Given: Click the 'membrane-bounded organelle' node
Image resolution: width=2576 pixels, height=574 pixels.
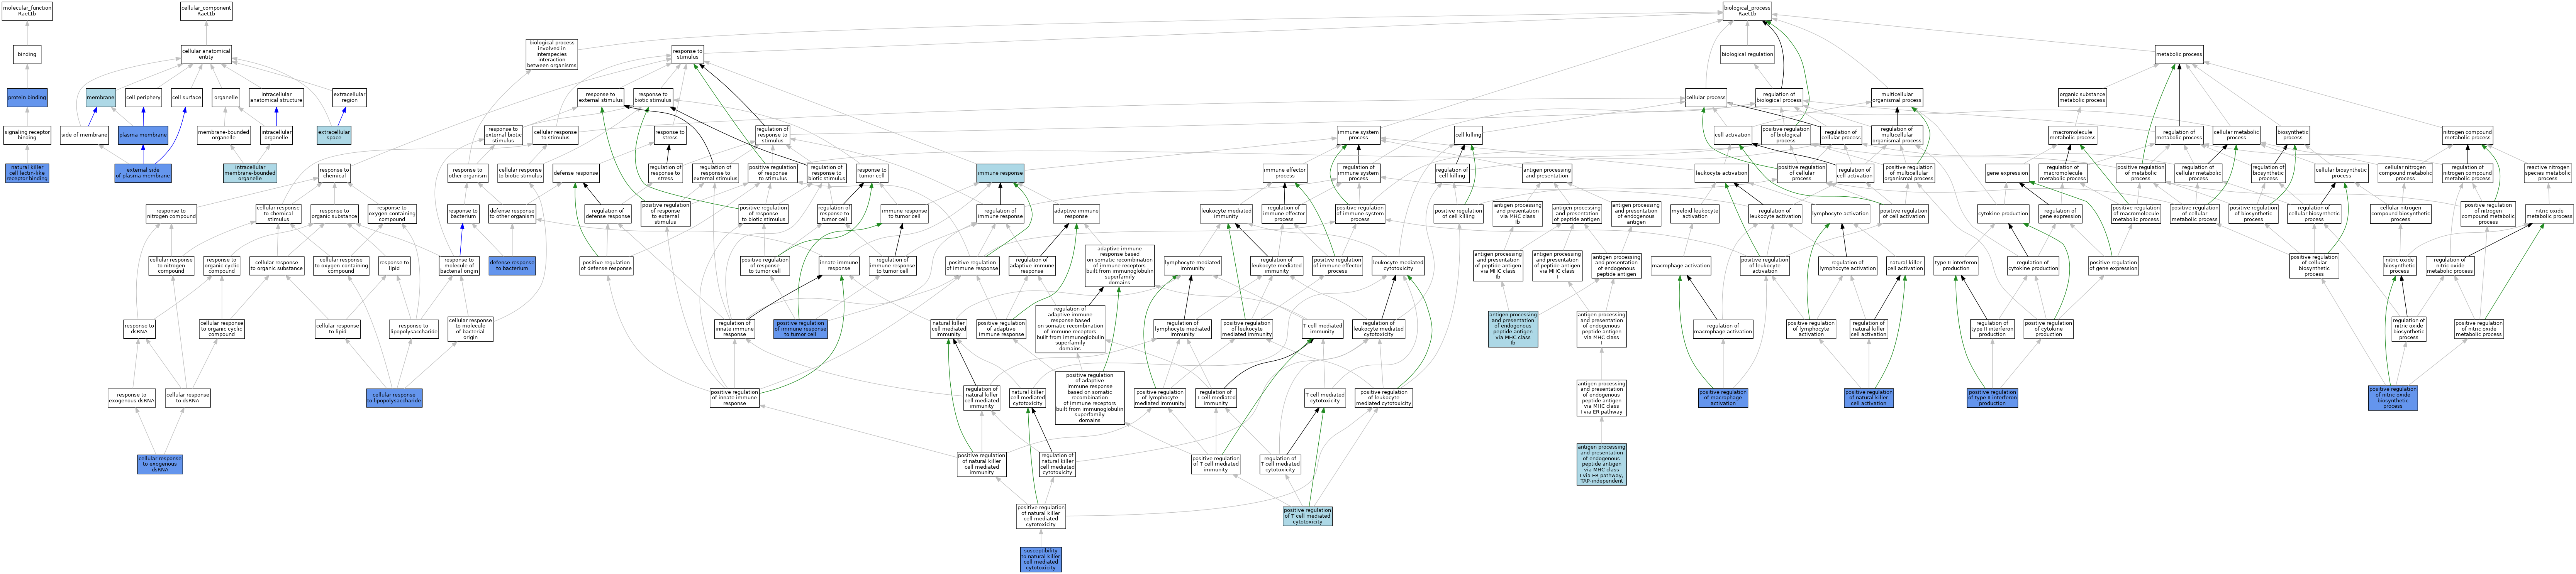Looking at the screenshot, I should (224, 135).
